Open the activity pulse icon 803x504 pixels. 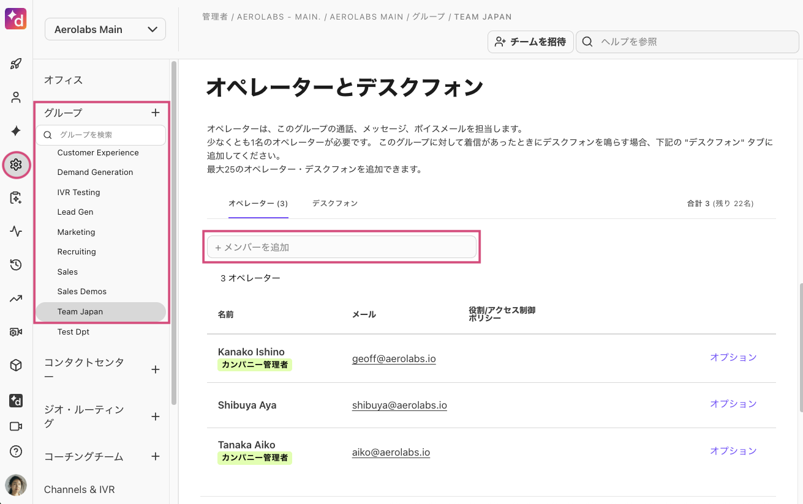[16, 231]
